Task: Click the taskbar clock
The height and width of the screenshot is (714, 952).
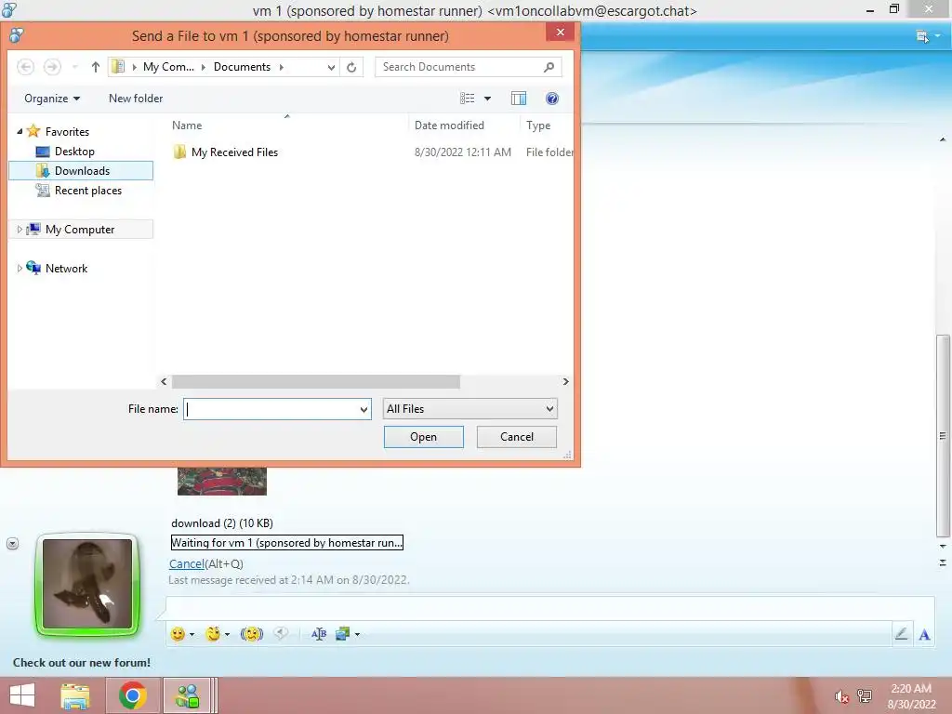Action: click(911, 696)
